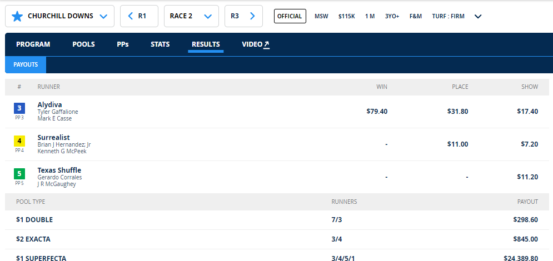Expand race details chevron after TURF : FIRM
The height and width of the screenshot is (261, 553).
click(478, 16)
